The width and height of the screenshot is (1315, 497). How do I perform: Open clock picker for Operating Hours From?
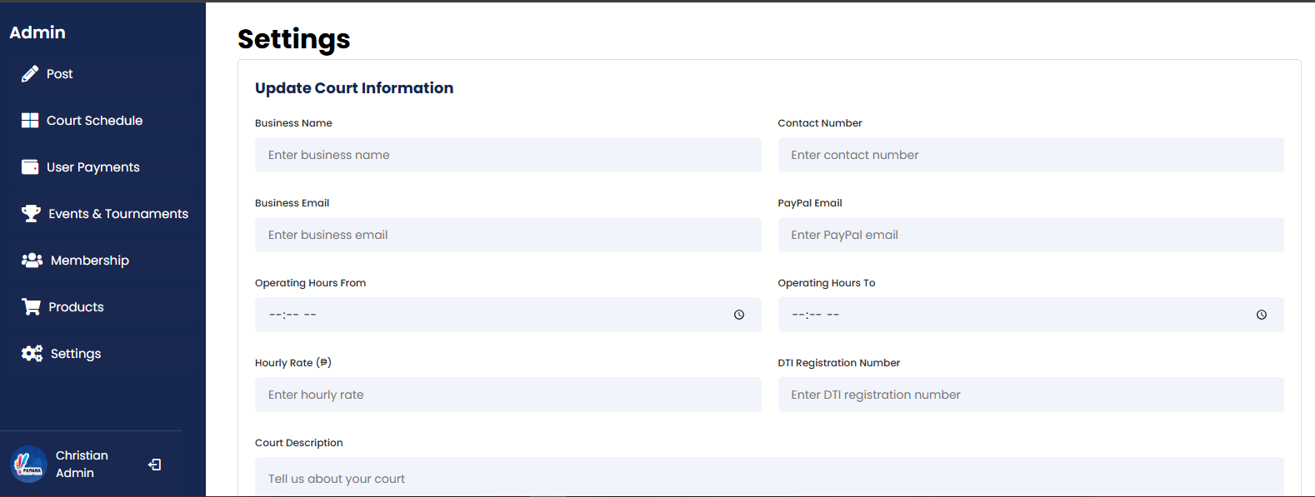click(739, 315)
